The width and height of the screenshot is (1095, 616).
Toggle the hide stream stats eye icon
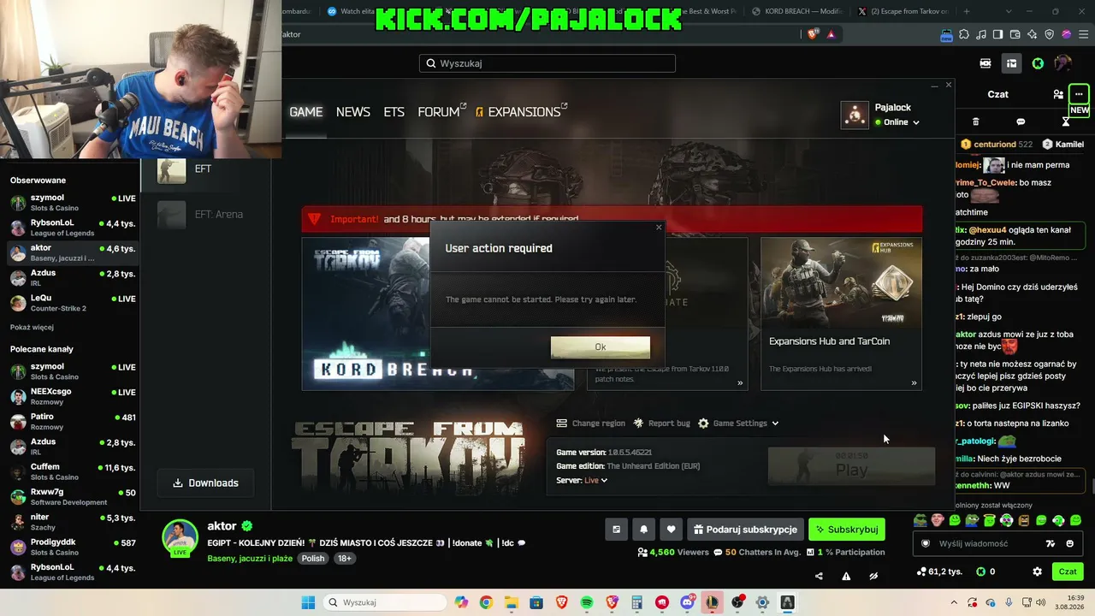pos(873,577)
